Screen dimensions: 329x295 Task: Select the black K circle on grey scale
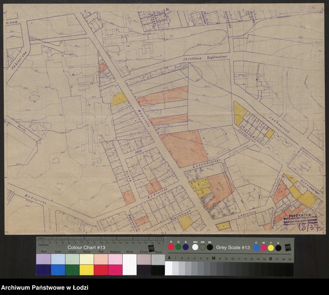[278, 247]
